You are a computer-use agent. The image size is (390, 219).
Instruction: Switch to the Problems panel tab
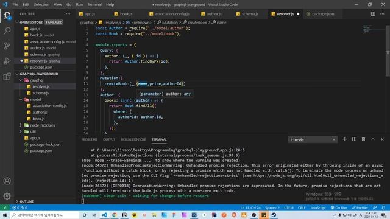tap(90, 139)
